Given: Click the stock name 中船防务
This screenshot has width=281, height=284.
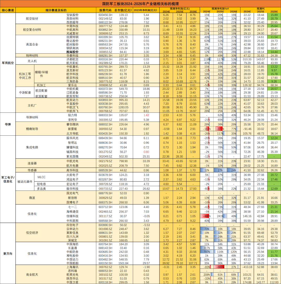Looking at the screenshot, I should 72,252.
